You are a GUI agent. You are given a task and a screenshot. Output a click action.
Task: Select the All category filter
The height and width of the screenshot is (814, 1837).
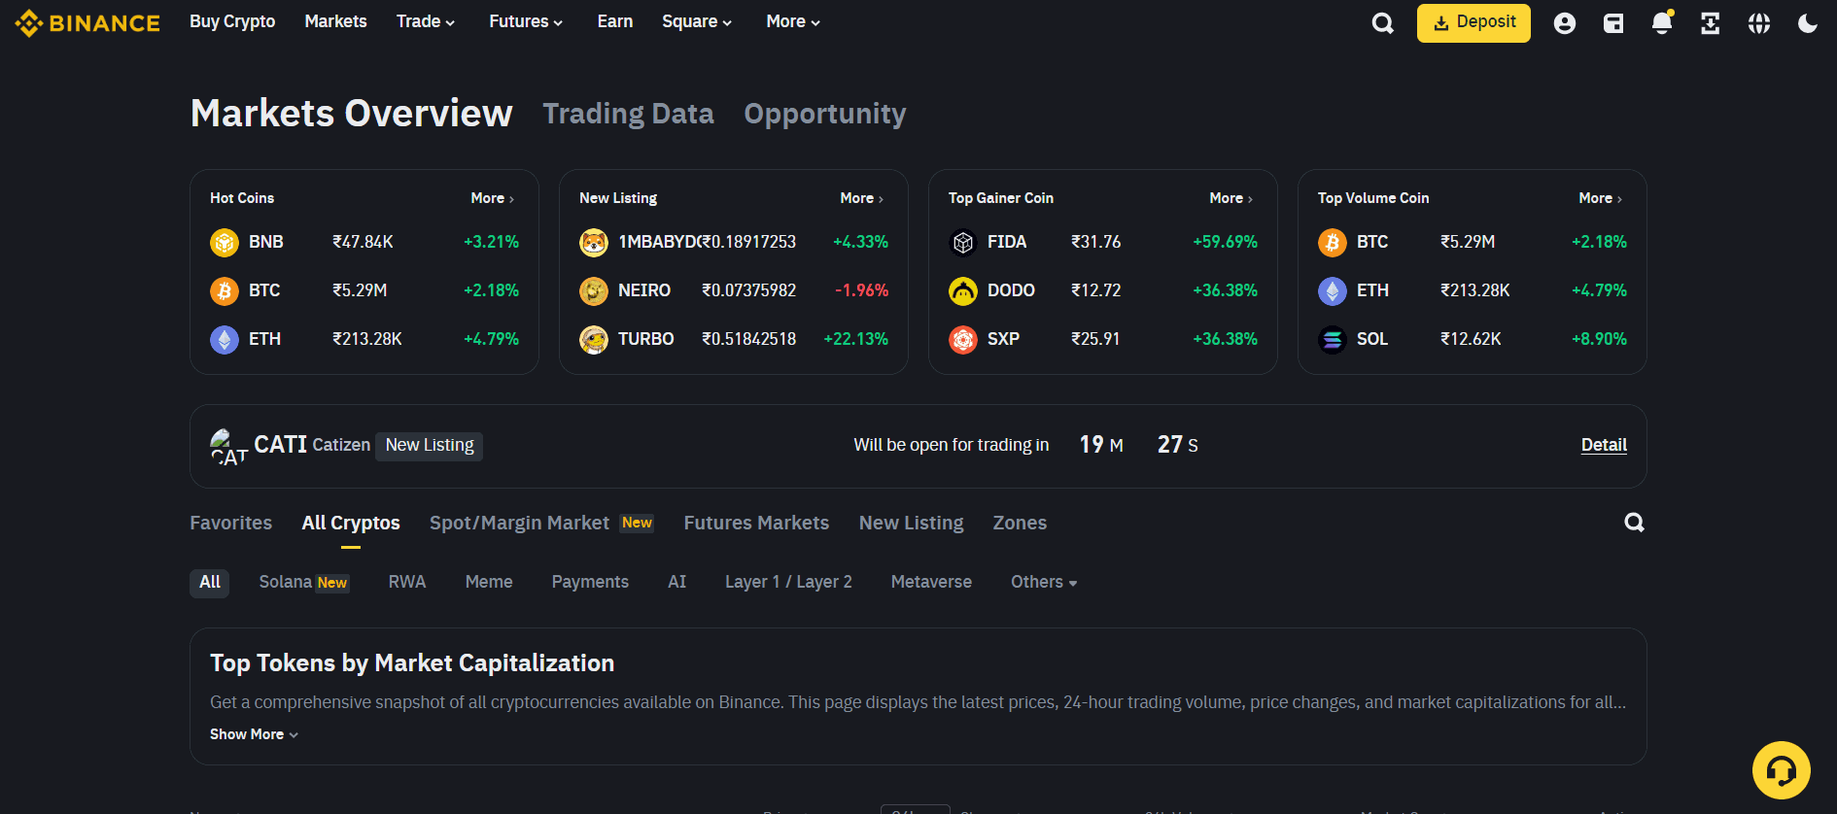[210, 583]
